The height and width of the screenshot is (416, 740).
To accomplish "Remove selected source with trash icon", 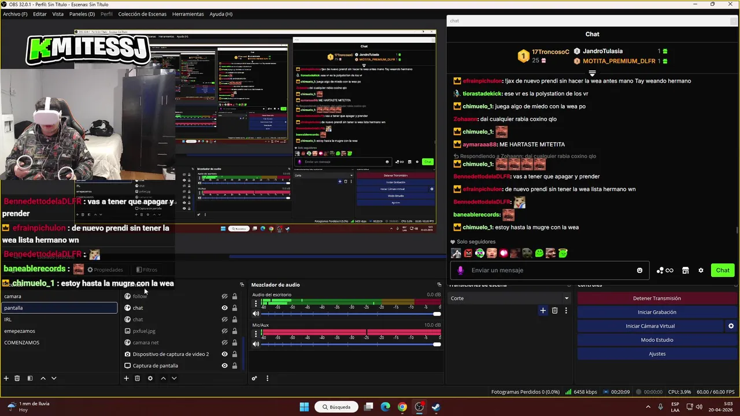I will pyautogui.click(x=137, y=378).
